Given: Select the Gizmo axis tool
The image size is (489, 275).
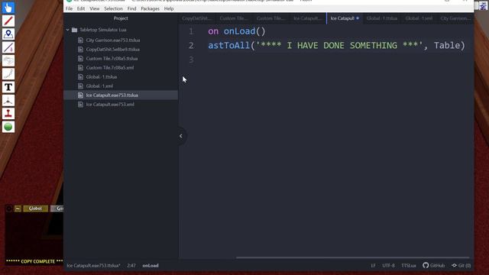Looking at the screenshot, I should 8,100.
